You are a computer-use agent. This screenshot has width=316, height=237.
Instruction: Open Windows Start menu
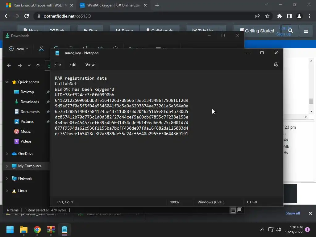pyautogui.click(x=10, y=230)
